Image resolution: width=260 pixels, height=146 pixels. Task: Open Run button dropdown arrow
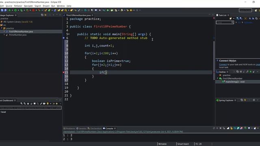pos(18,10)
